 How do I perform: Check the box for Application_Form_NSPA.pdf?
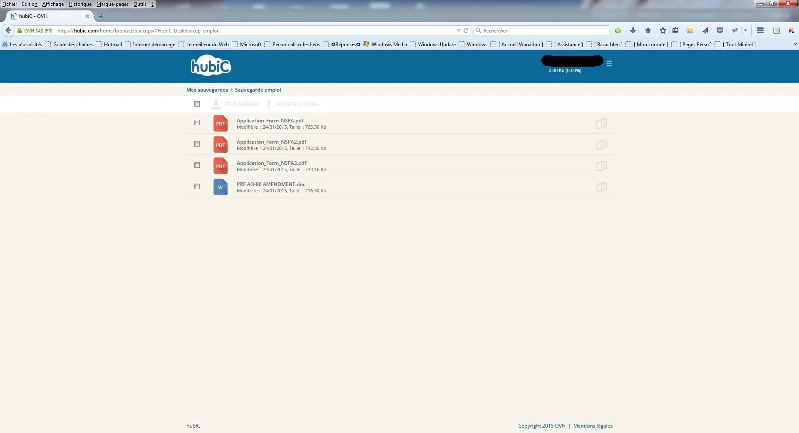pyautogui.click(x=197, y=123)
